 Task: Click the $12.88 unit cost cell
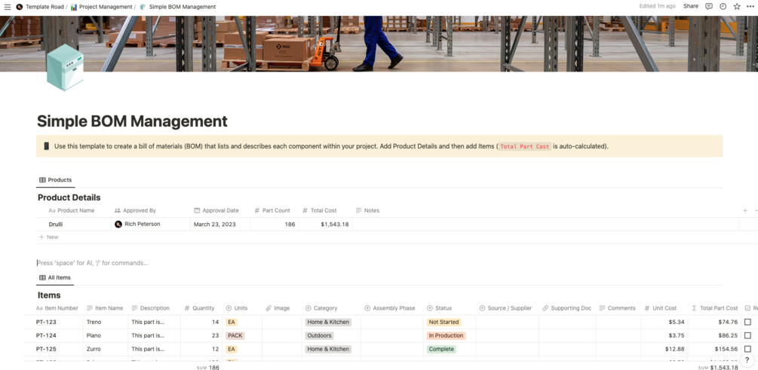[664, 349]
